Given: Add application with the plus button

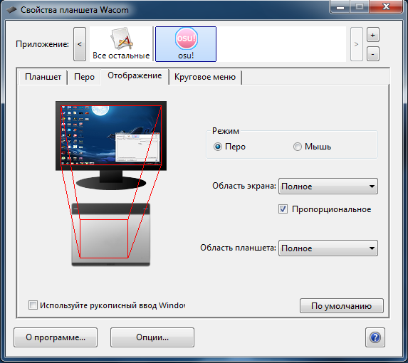Looking at the screenshot, I should click(373, 35).
